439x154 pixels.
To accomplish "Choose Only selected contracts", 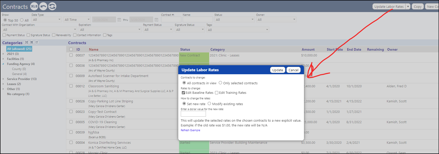I will (220, 83).
